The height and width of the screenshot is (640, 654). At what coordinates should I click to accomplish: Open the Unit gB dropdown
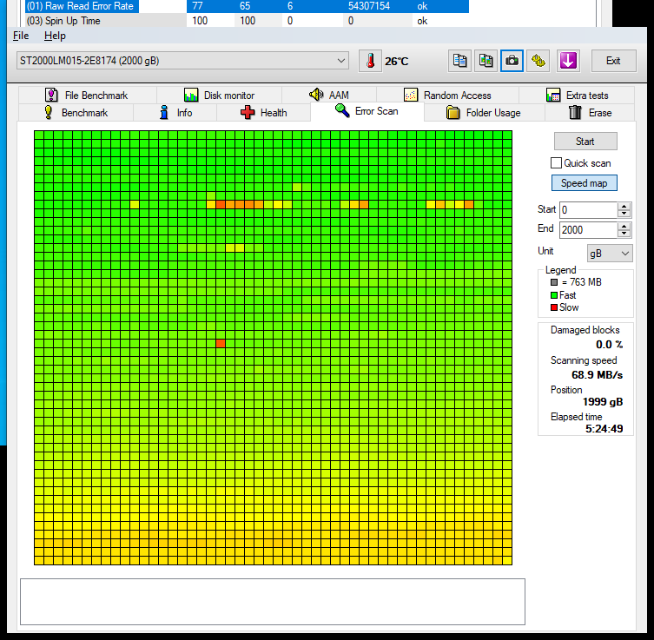(610, 253)
